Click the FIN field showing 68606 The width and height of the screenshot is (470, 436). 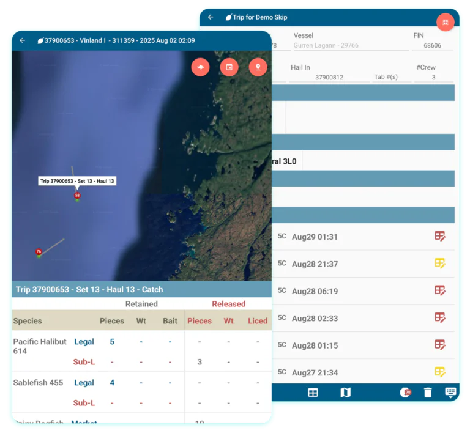tap(431, 46)
